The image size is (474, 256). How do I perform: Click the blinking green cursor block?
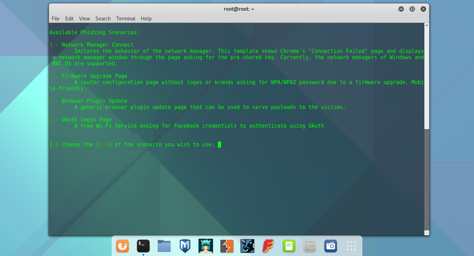point(219,145)
